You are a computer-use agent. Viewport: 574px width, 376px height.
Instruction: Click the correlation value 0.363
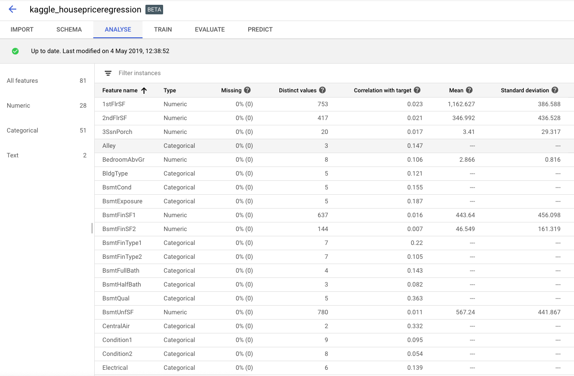(415, 299)
